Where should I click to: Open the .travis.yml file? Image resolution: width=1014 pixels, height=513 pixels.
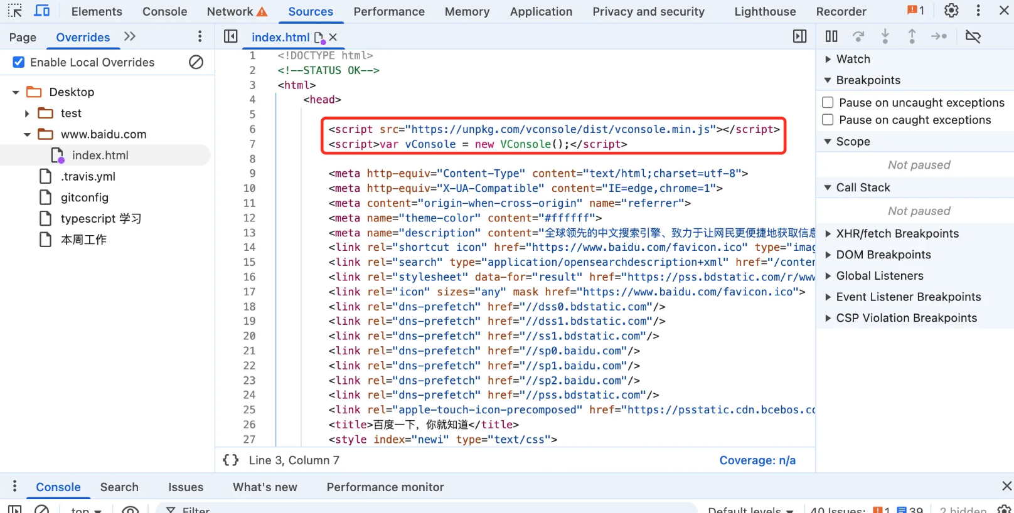88,176
